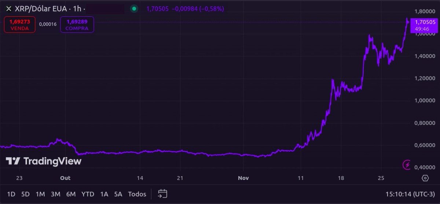Open chart settings hexagon icon
This screenshot has height=204, width=440.
coord(425,178)
